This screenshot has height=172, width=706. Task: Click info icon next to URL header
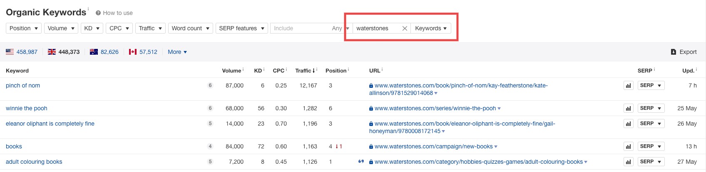[382, 69]
